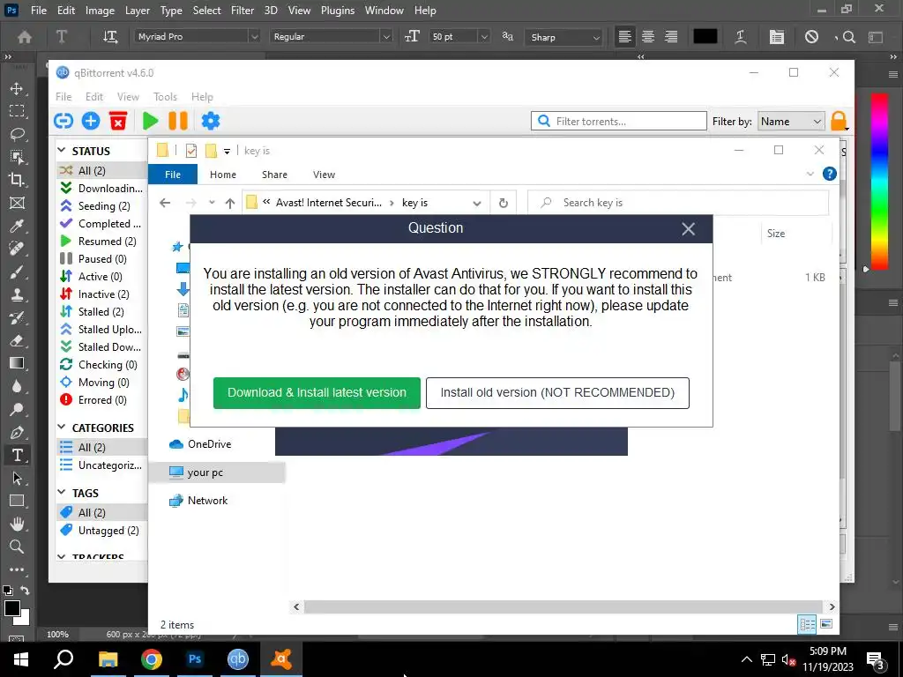
Task: Click the center align text button
Action: (648, 37)
